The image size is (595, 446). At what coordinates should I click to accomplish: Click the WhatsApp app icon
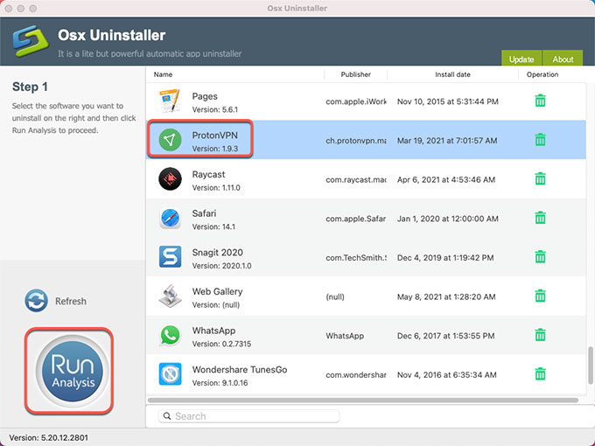(x=170, y=335)
